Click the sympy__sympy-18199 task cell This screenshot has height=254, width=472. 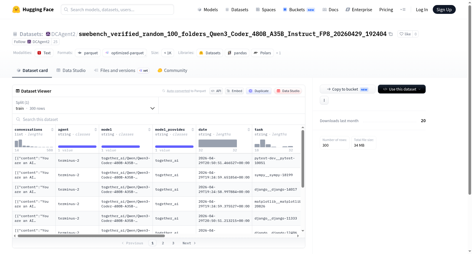tap(276, 175)
